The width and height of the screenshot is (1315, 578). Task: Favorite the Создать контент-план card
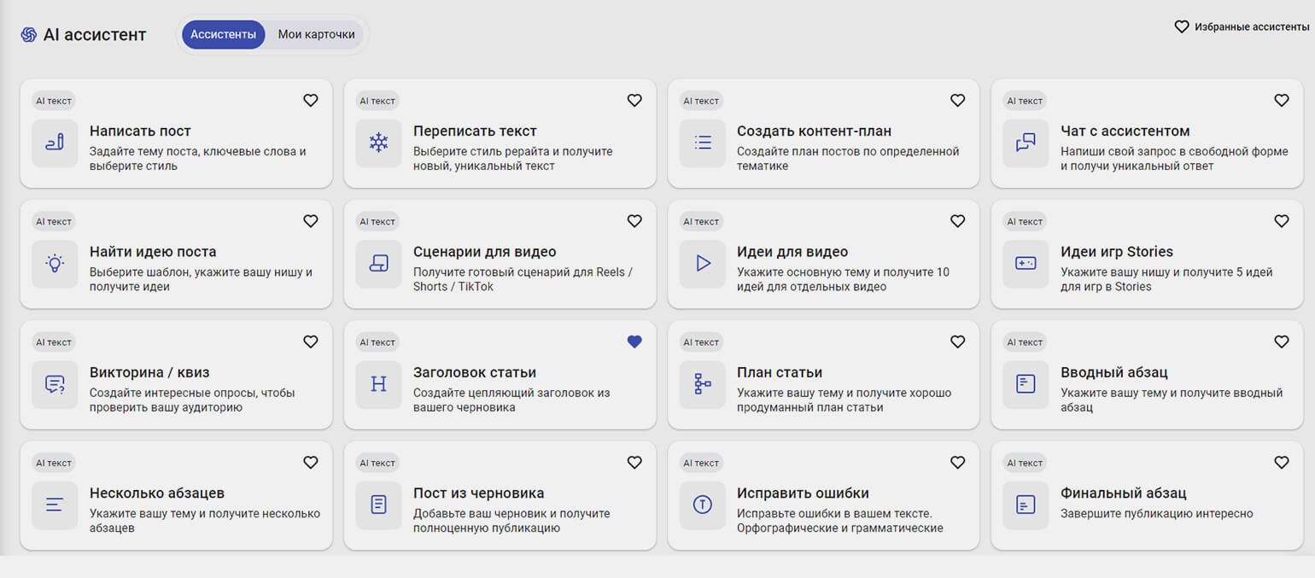pos(958,101)
